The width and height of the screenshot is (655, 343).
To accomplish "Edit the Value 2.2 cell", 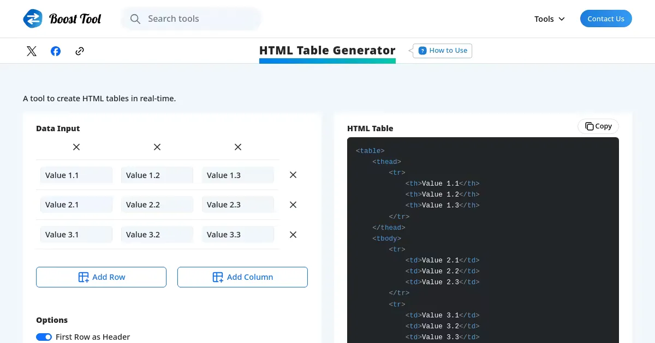I will [157, 205].
